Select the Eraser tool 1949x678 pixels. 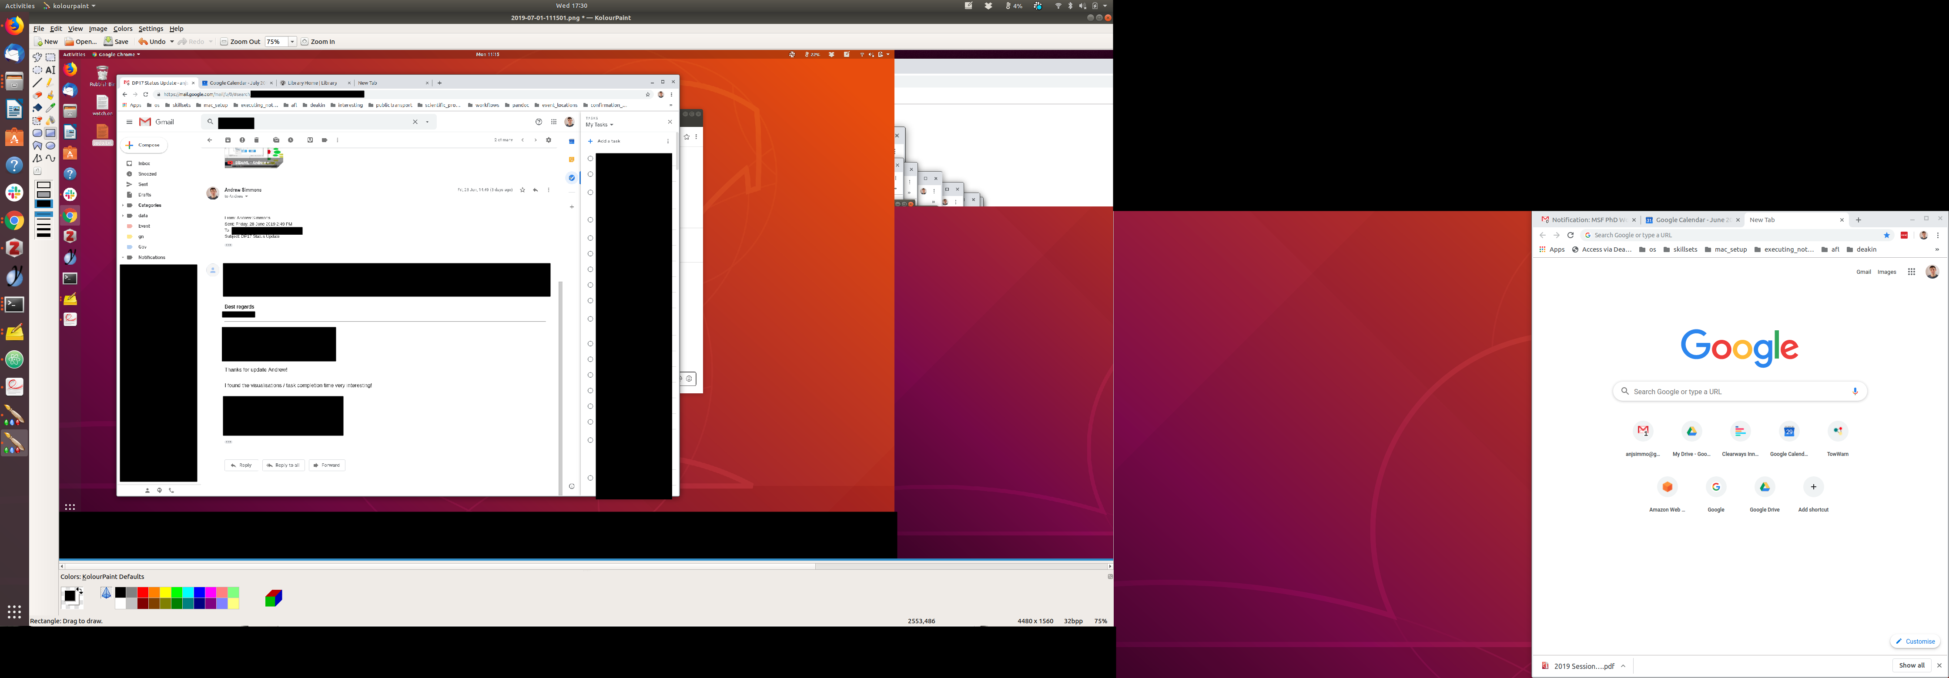pyautogui.click(x=37, y=95)
